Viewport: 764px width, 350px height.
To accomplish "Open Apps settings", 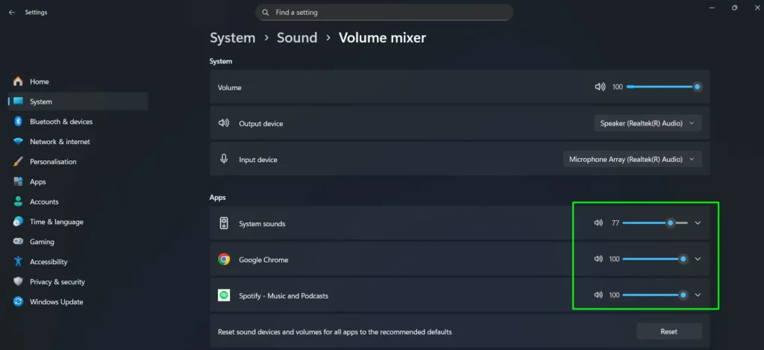I will [x=78, y=181].
